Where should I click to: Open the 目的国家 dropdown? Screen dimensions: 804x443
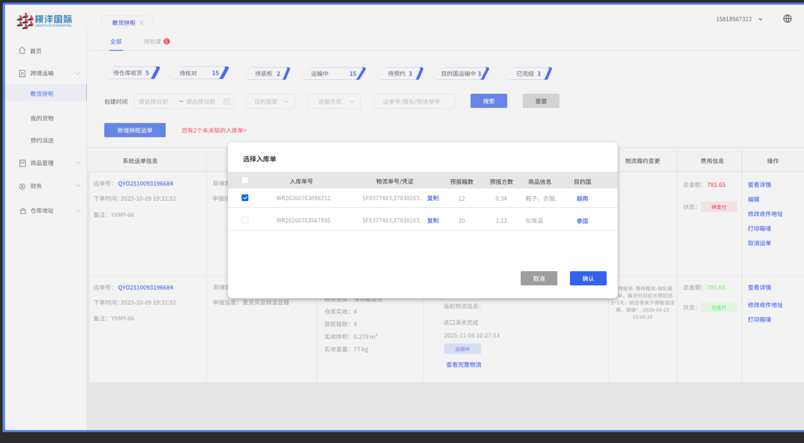pos(271,101)
